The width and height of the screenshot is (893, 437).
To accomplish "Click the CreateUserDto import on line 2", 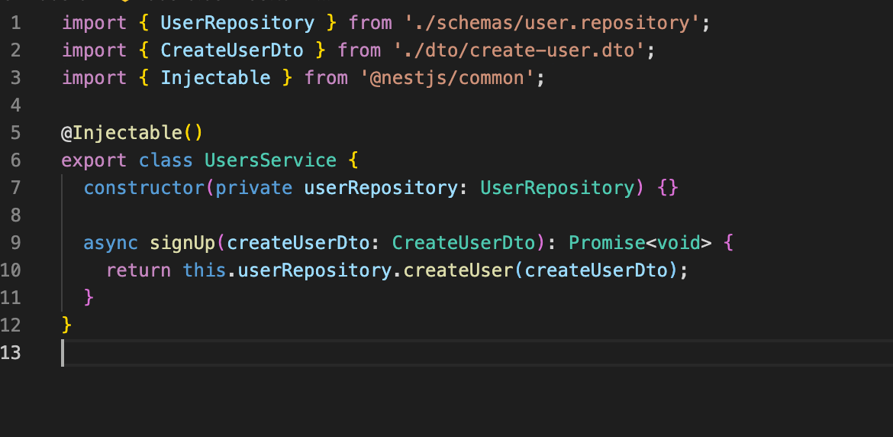I will (x=232, y=50).
